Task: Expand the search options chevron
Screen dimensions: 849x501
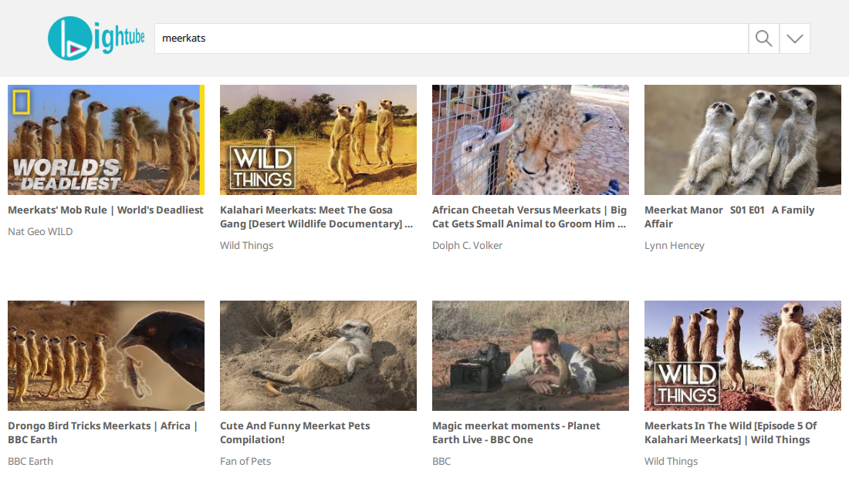Action: pos(794,39)
